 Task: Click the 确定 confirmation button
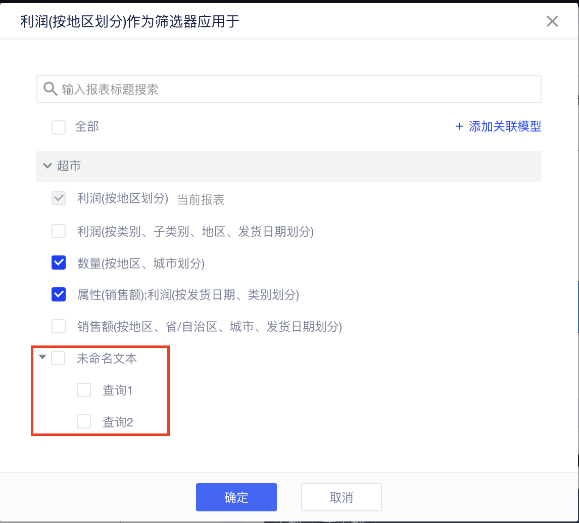coord(236,497)
